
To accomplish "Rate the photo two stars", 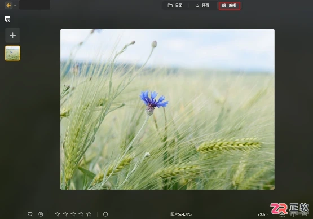I will tap(65, 214).
